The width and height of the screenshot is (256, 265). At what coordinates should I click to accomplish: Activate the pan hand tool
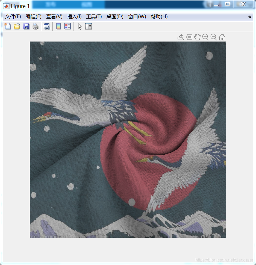tap(197, 37)
